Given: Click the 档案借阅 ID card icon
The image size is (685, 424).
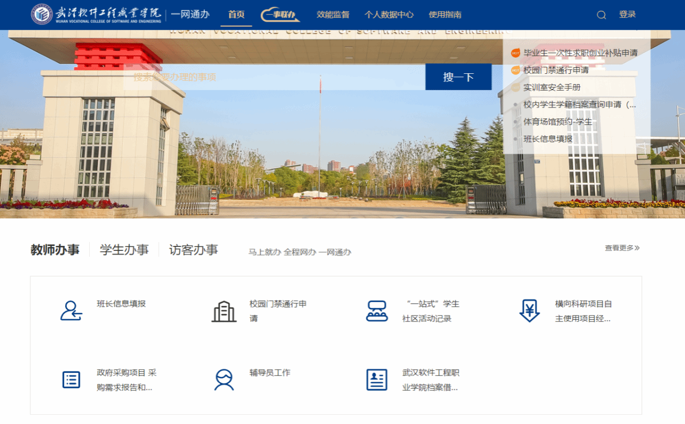Looking at the screenshot, I should click(x=377, y=380).
